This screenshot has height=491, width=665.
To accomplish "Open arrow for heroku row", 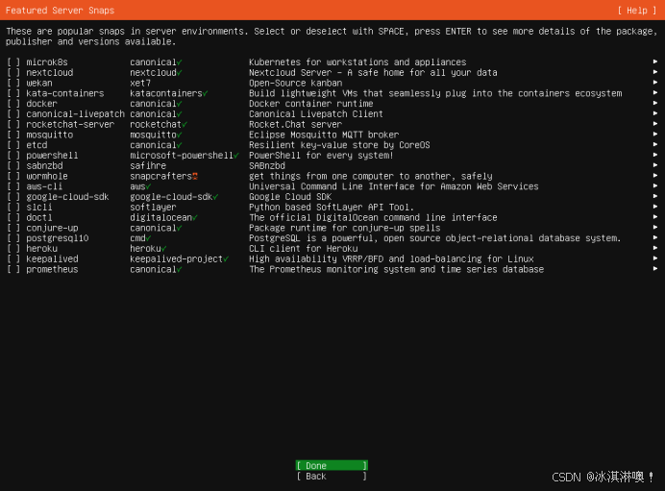I will (x=655, y=248).
